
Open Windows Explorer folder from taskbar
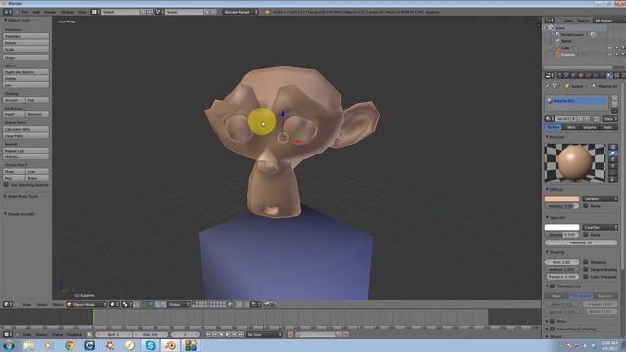(x=28, y=345)
